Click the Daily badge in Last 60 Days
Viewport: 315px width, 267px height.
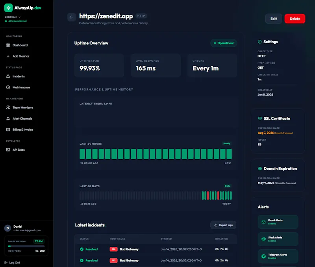pos(228,186)
